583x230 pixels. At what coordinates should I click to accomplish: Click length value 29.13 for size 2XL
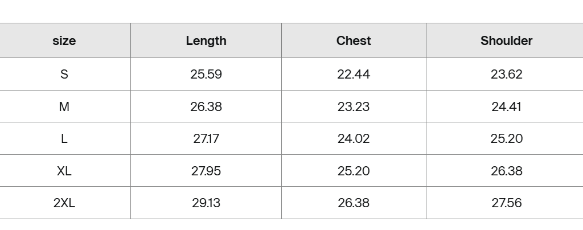[206, 203]
